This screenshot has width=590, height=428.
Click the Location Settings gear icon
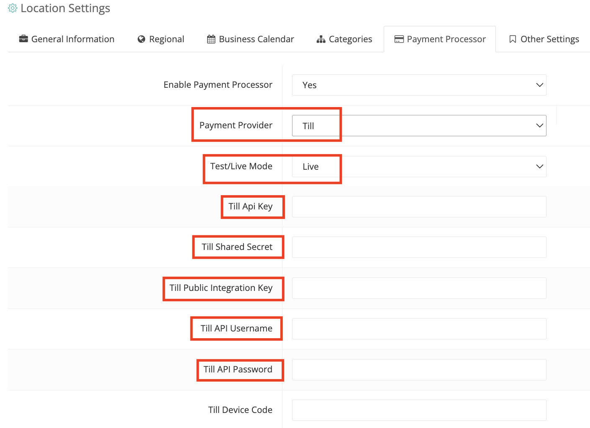13,8
